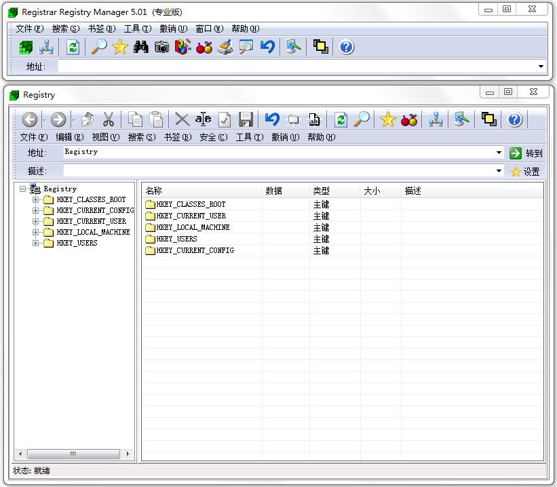
Task: Open the 描述 description dropdown arrow
Action: 499,172
